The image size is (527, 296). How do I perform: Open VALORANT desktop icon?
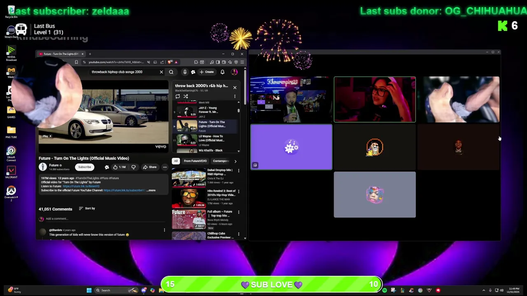pos(11,172)
